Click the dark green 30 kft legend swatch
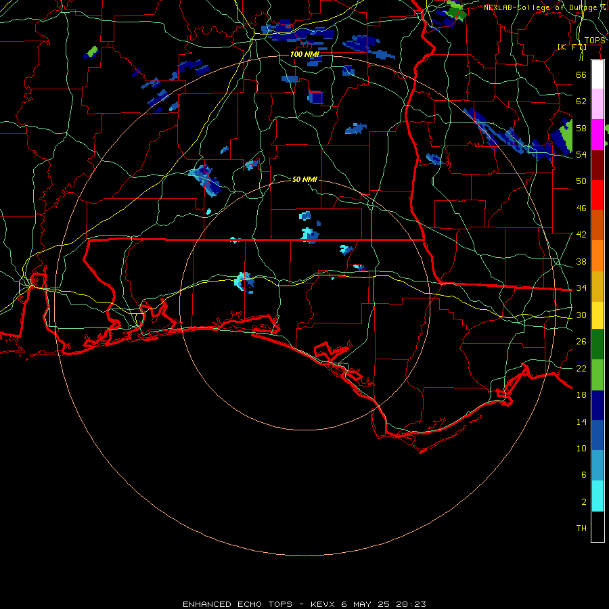 tap(597, 344)
